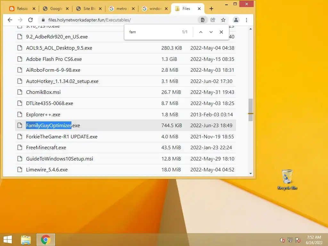Click AutoHotkey_1.1.34.02_setup.exe link
This screenshot has height=246, width=328.
[x=62, y=81]
